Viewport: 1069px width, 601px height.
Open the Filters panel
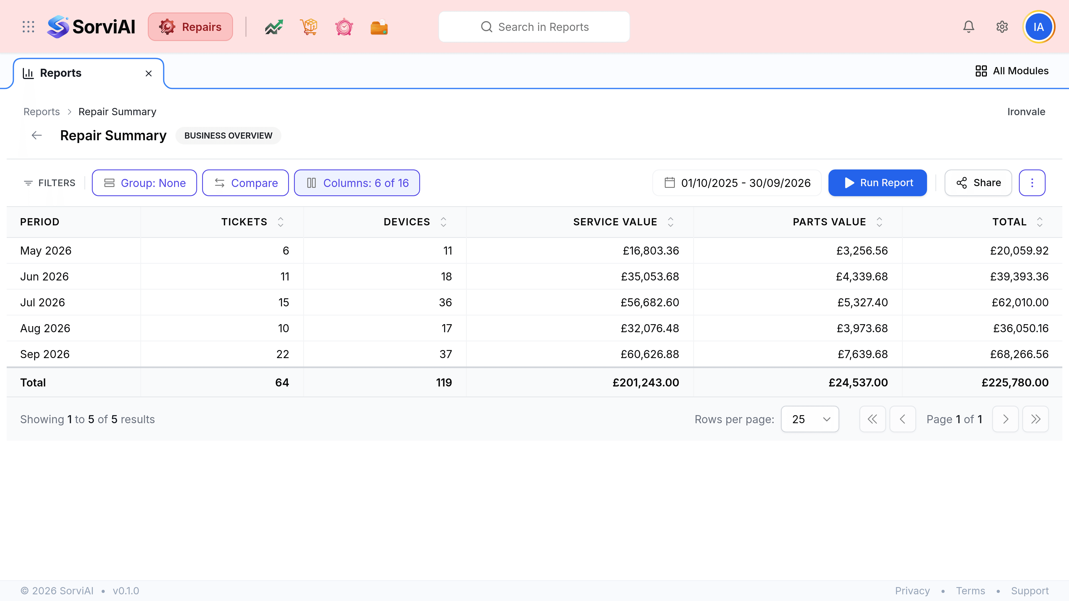point(49,183)
